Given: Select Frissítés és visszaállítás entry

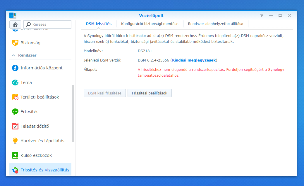Looking at the screenshot, I should tap(40, 169).
